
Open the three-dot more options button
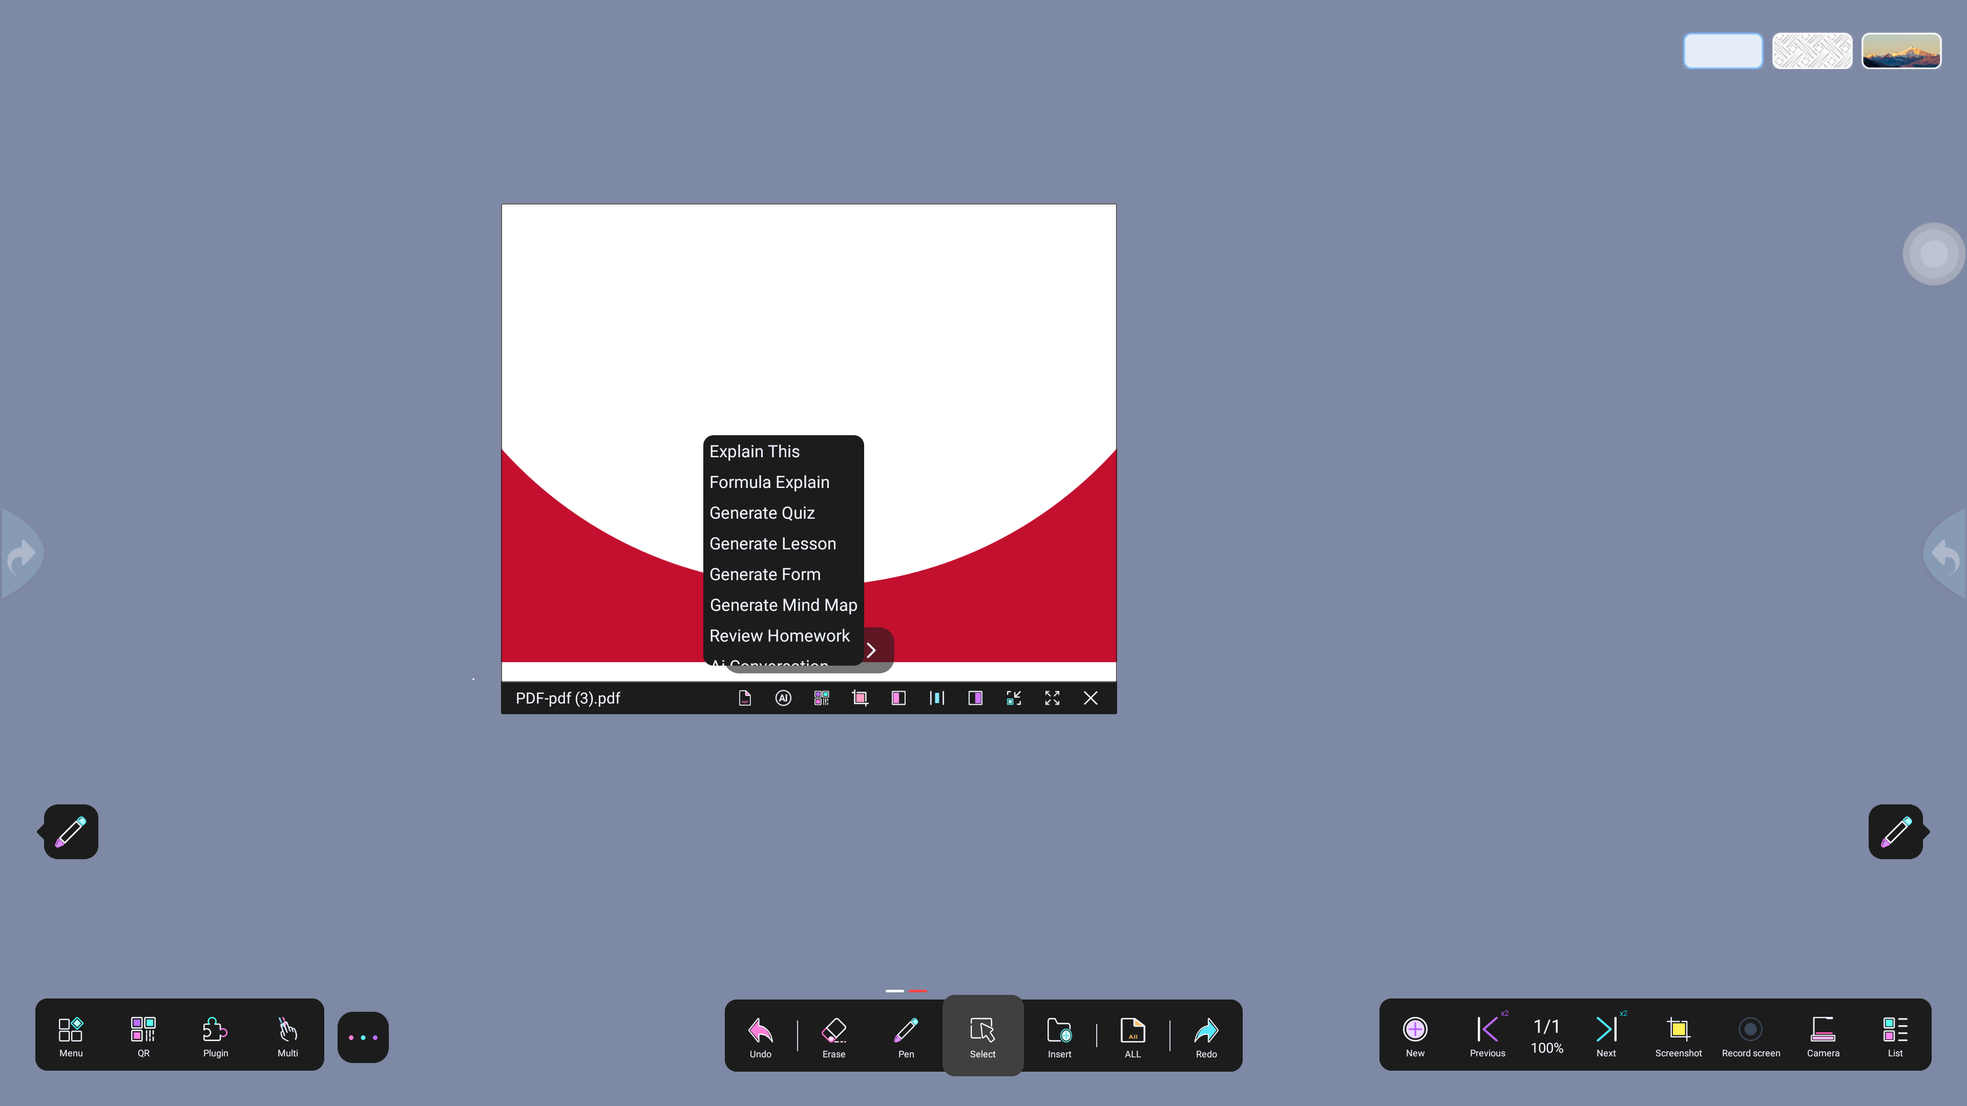coord(363,1037)
